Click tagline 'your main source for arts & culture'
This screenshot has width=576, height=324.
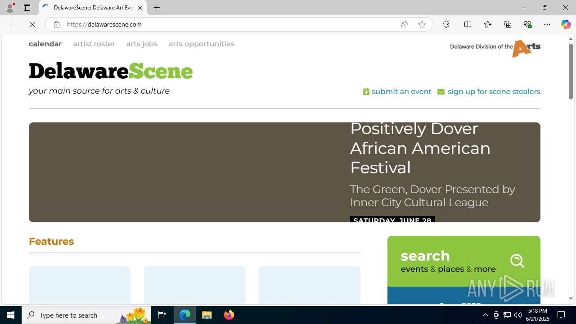pos(99,91)
